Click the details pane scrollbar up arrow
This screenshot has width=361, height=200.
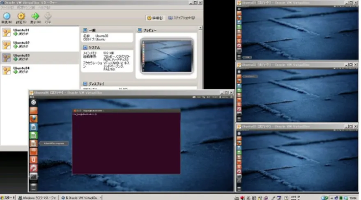click(x=200, y=28)
